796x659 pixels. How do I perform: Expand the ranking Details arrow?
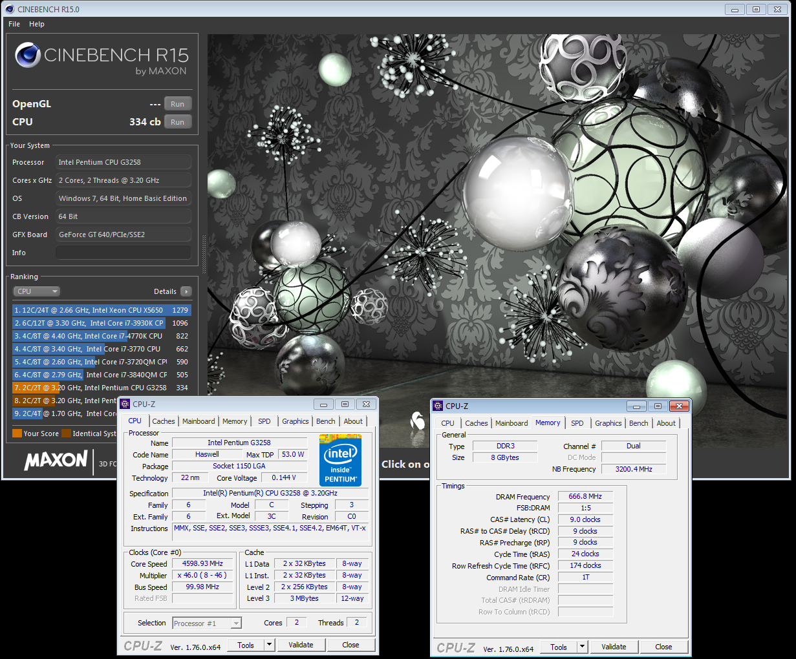click(186, 291)
